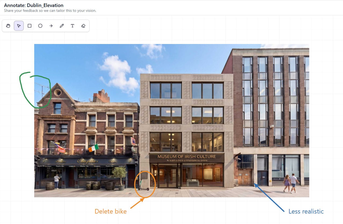Choose the Rectangle shape tool
The height and width of the screenshot is (224, 343).
pyautogui.click(x=30, y=26)
